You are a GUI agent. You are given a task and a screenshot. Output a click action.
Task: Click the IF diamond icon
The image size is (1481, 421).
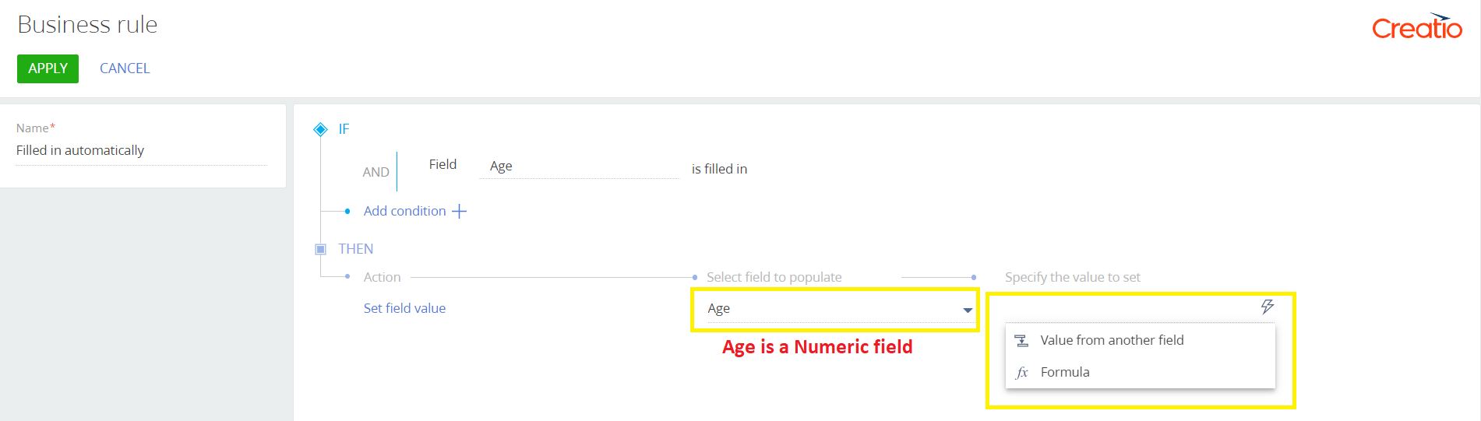[x=320, y=129]
